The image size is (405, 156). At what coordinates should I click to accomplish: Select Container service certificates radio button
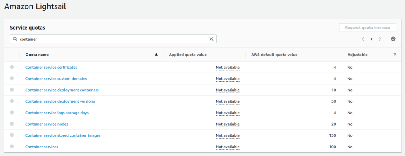12,67
